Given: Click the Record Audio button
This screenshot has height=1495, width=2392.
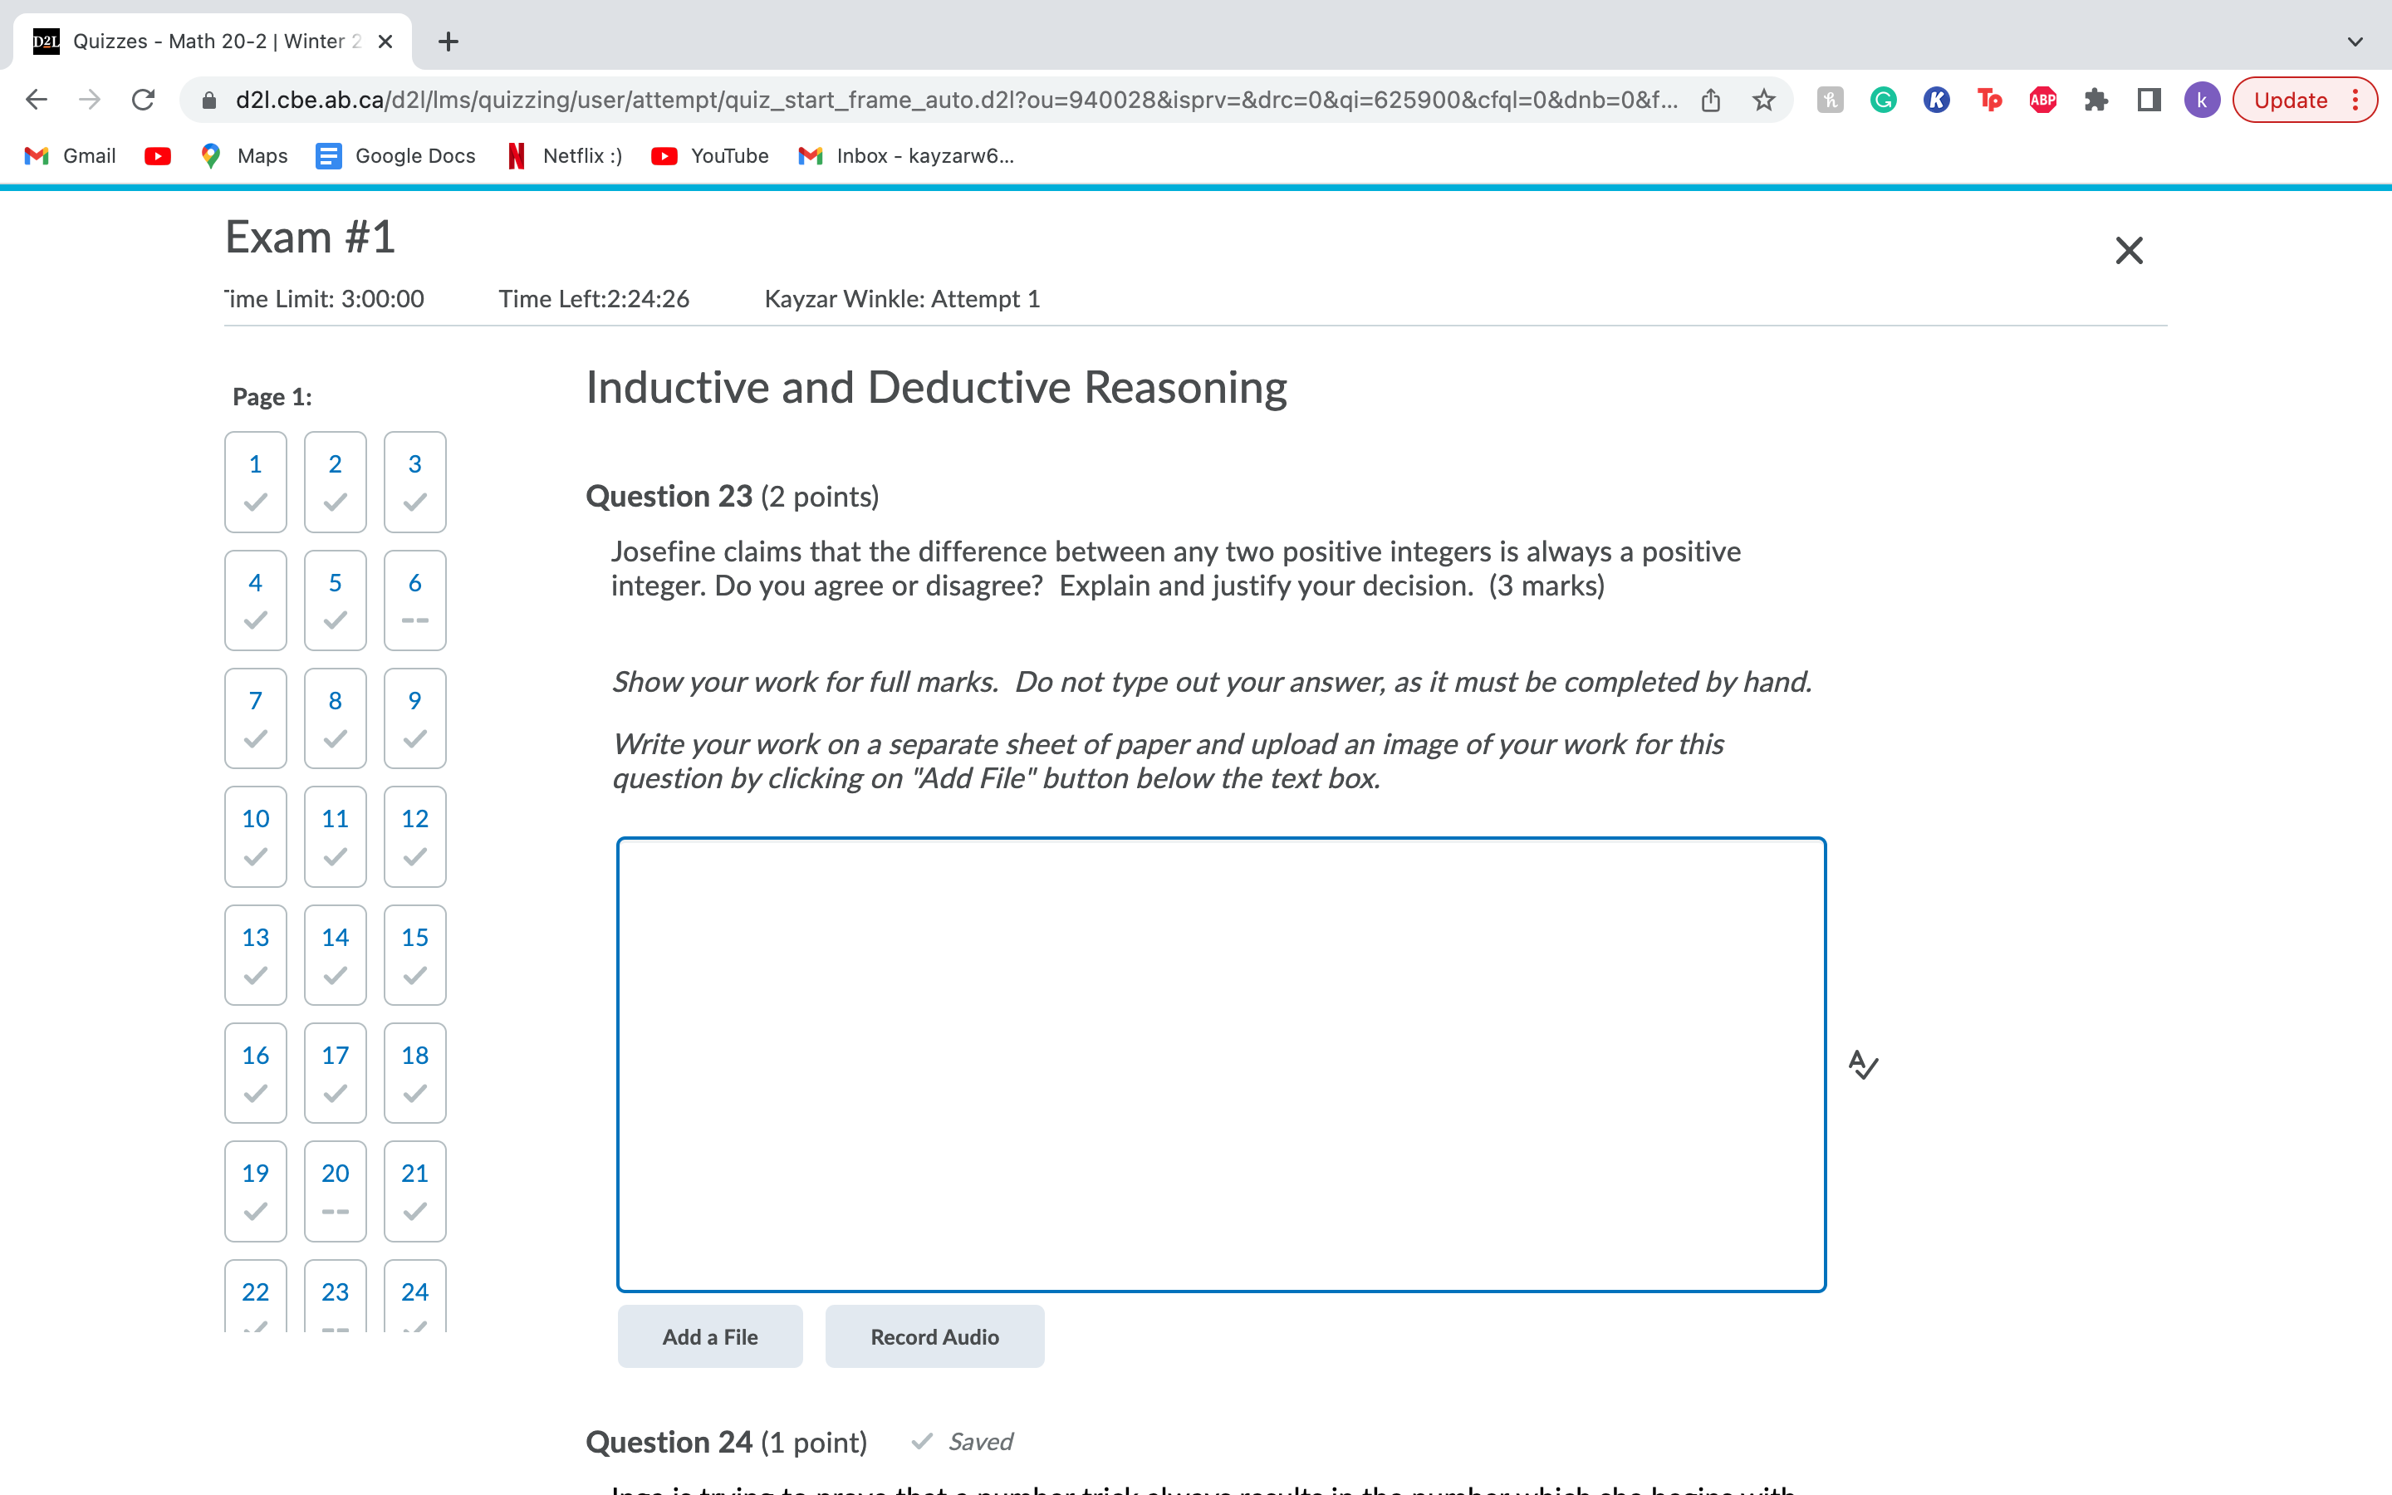Looking at the screenshot, I should coord(932,1335).
